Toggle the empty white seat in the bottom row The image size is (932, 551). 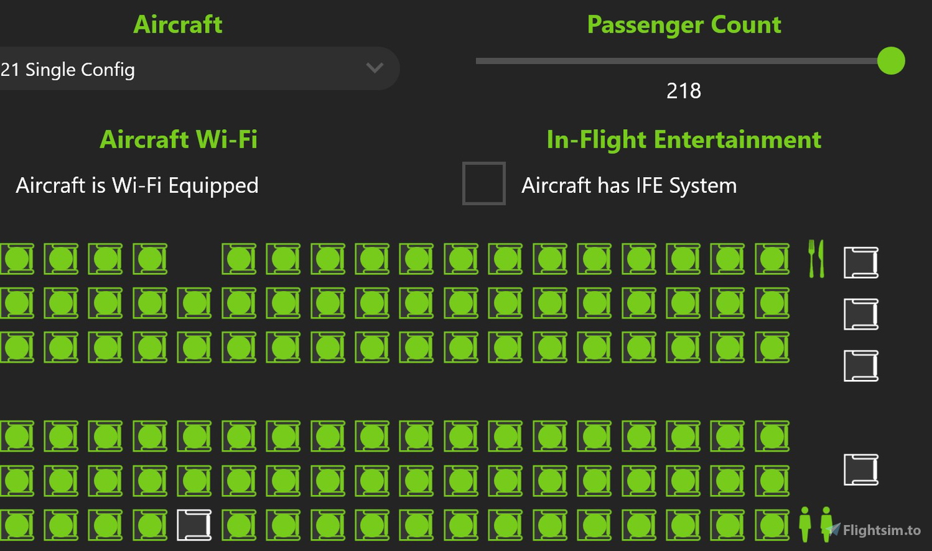194,524
